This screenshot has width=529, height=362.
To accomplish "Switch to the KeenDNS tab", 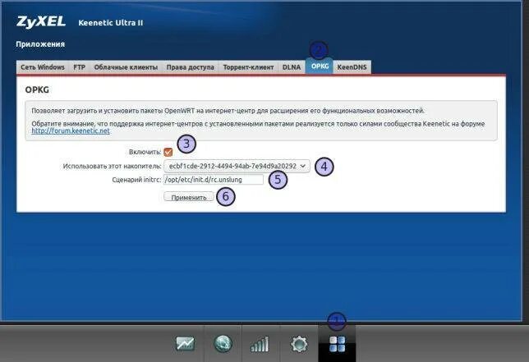I will coord(352,67).
